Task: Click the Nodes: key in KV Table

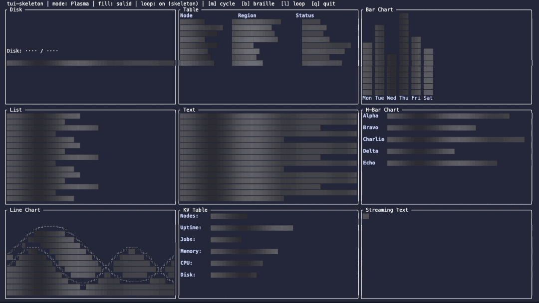Action: pos(189,216)
